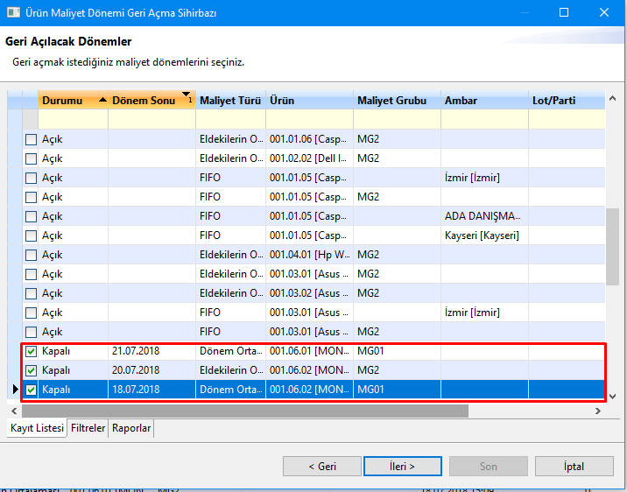Image resolution: width=627 pixels, height=492 pixels.
Task: Click the filter cell under Ürün column
Action: click(x=309, y=119)
